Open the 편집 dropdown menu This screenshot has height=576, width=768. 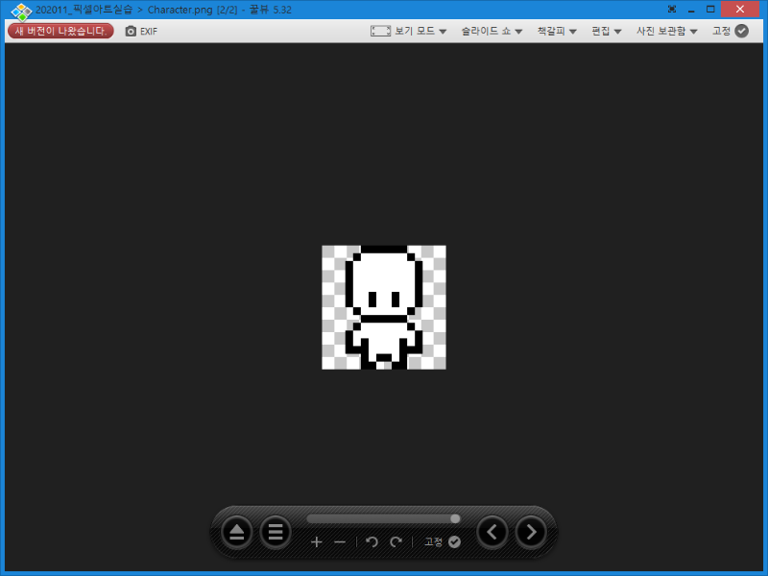pos(607,31)
